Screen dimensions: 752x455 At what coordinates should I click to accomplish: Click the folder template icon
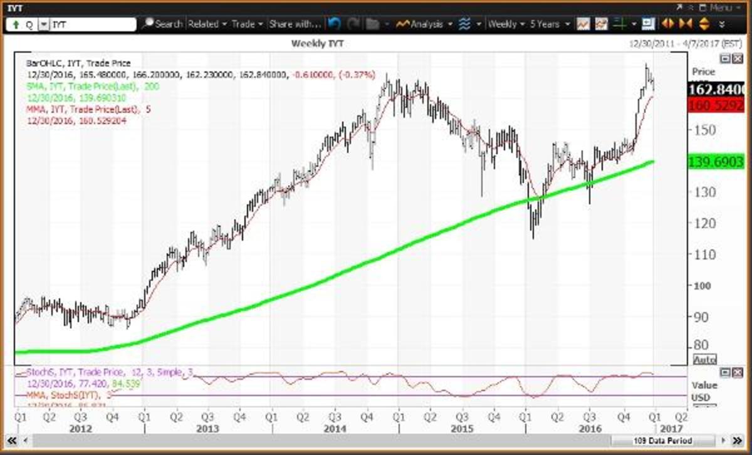(373, 24)
